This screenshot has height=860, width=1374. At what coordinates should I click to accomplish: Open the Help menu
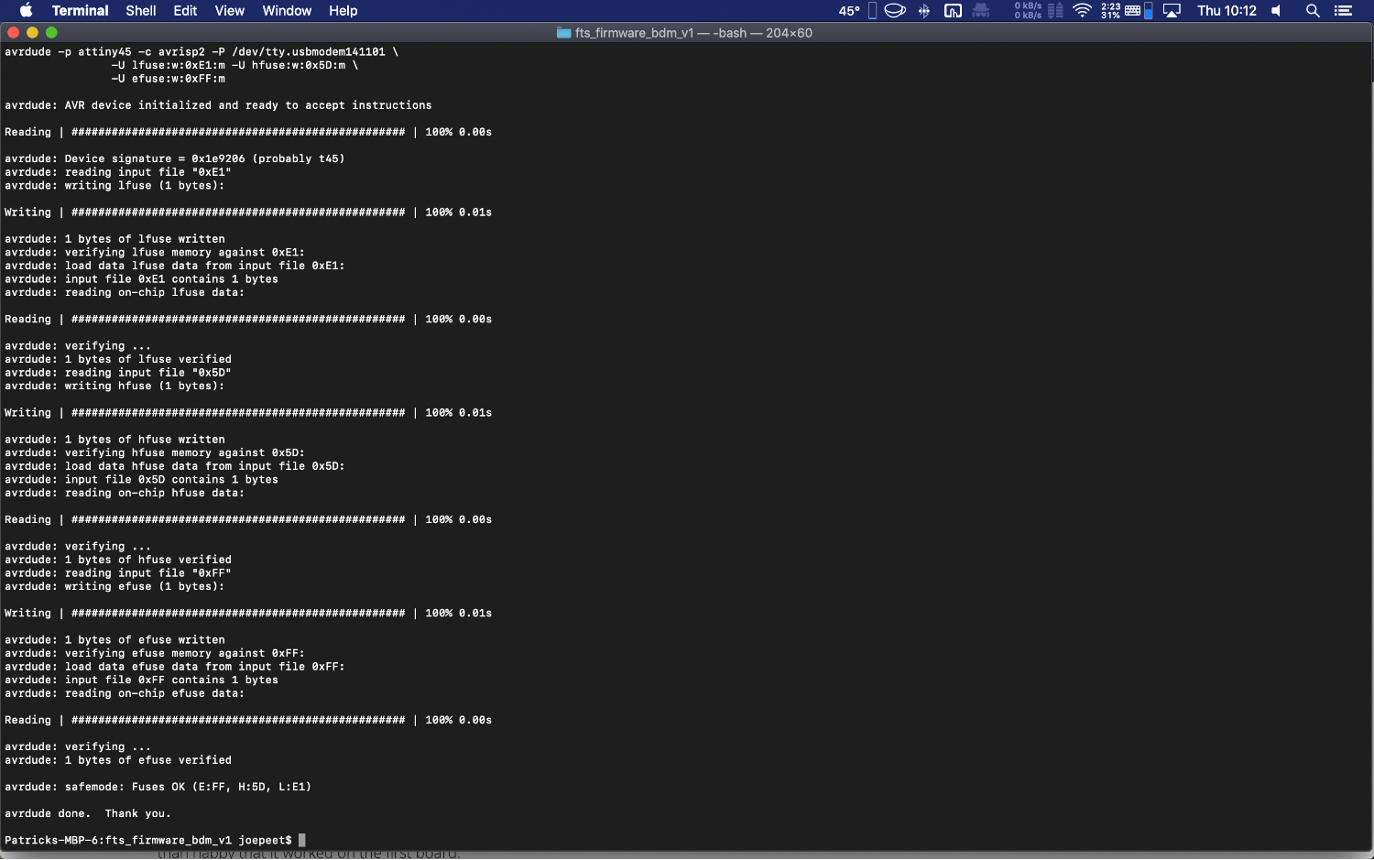343,11
